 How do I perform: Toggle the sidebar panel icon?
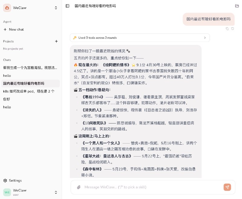(67, 6)
